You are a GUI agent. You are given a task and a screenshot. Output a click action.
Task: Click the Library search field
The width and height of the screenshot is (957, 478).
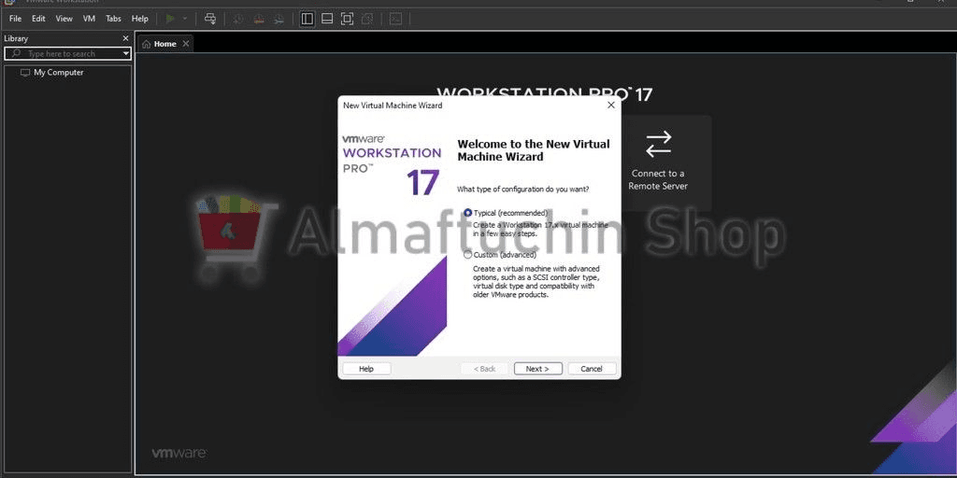pos(67,53)
